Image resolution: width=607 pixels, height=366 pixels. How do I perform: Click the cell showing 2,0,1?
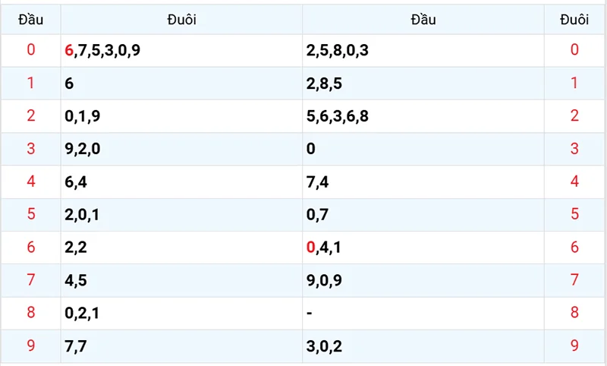pos(83,214)
